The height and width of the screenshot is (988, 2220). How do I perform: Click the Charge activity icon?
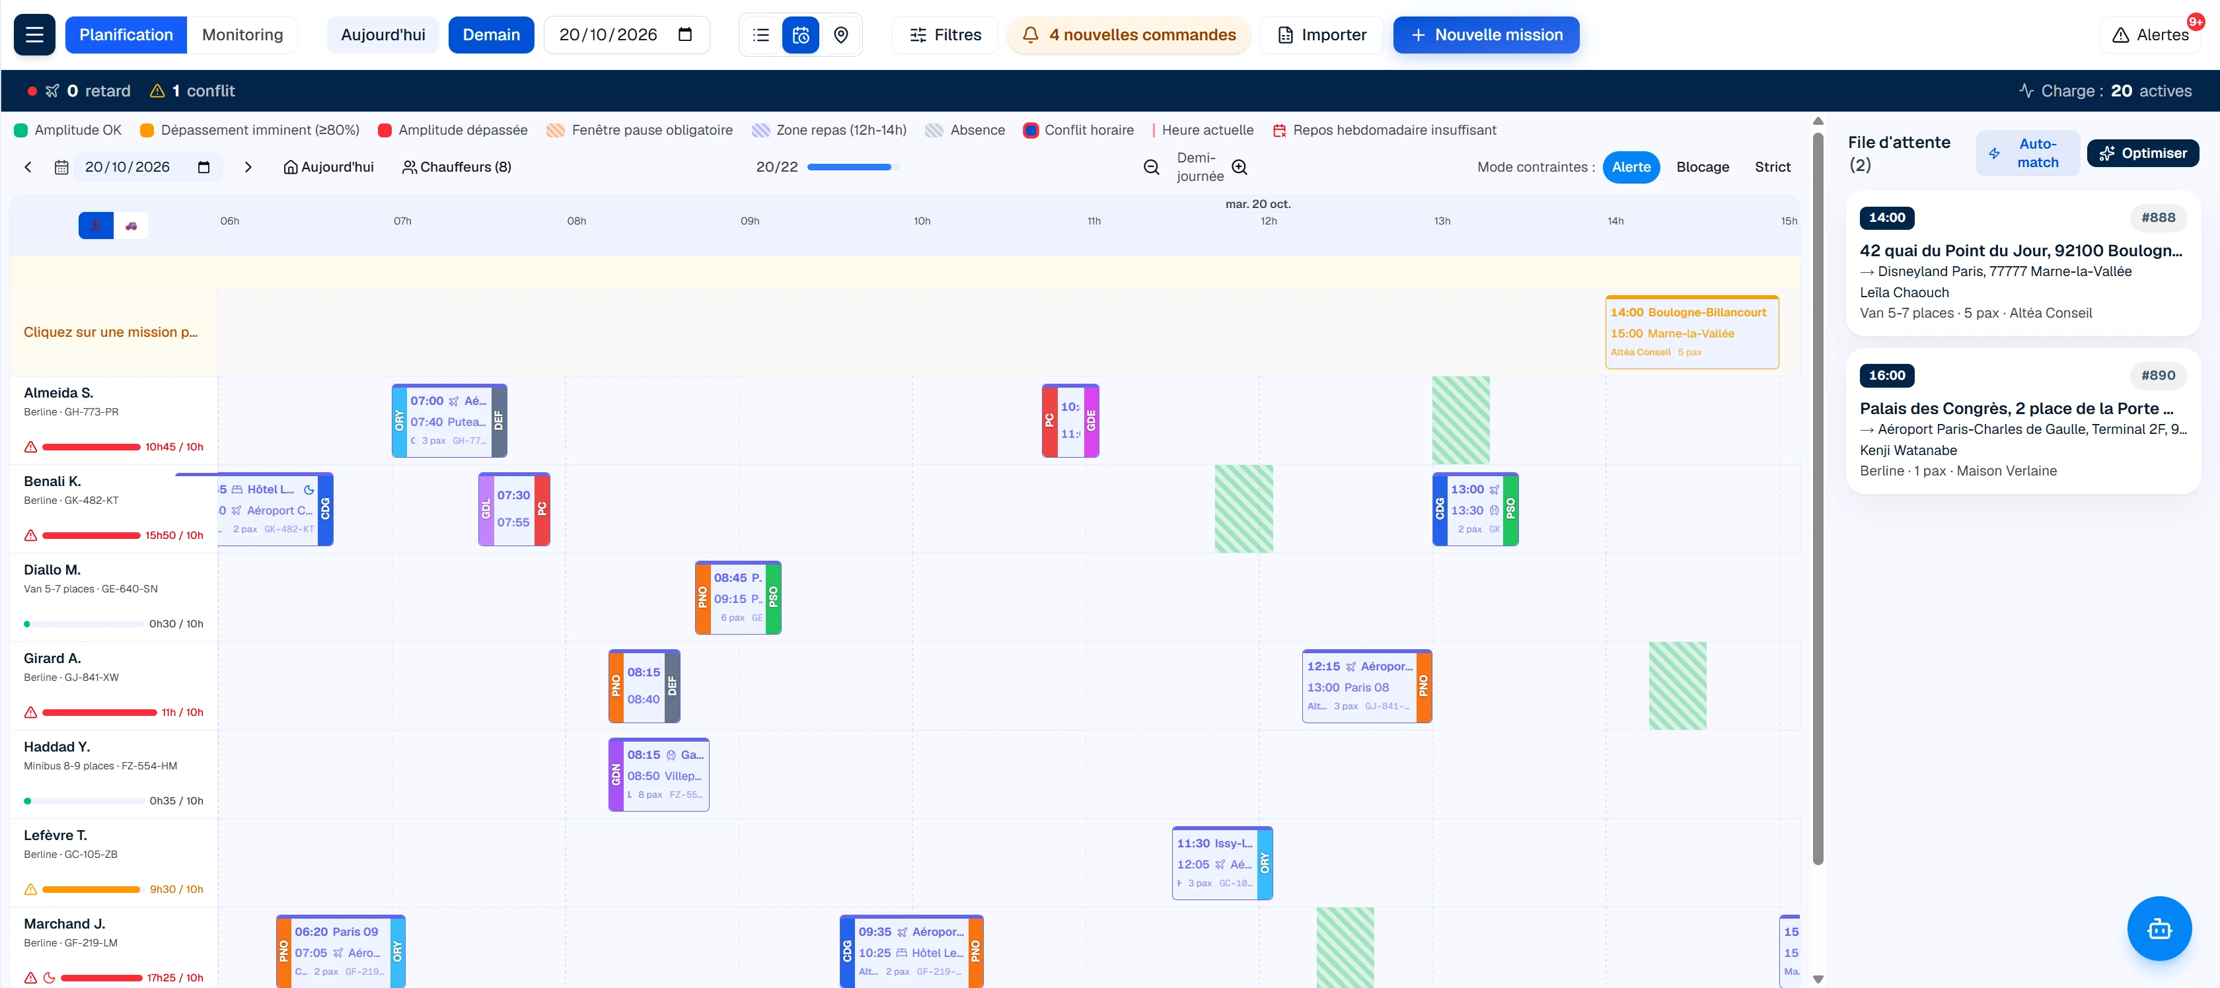(x=2026, y=90)
